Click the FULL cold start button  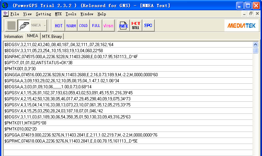(96, 26)
